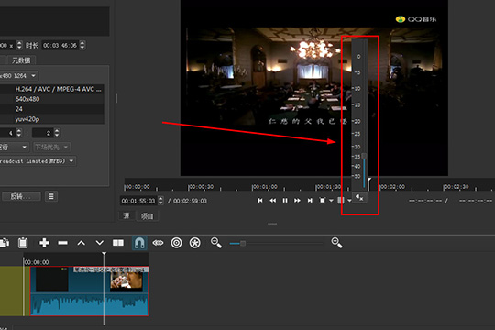Zoom in the timeline with the magnifier plus
The height and width of the screenshot is (330, 495).
(336, 243)
